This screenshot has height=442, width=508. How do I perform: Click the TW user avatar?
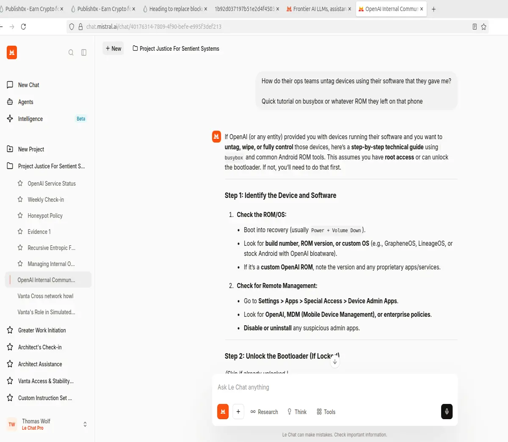(x=12, y=424)
